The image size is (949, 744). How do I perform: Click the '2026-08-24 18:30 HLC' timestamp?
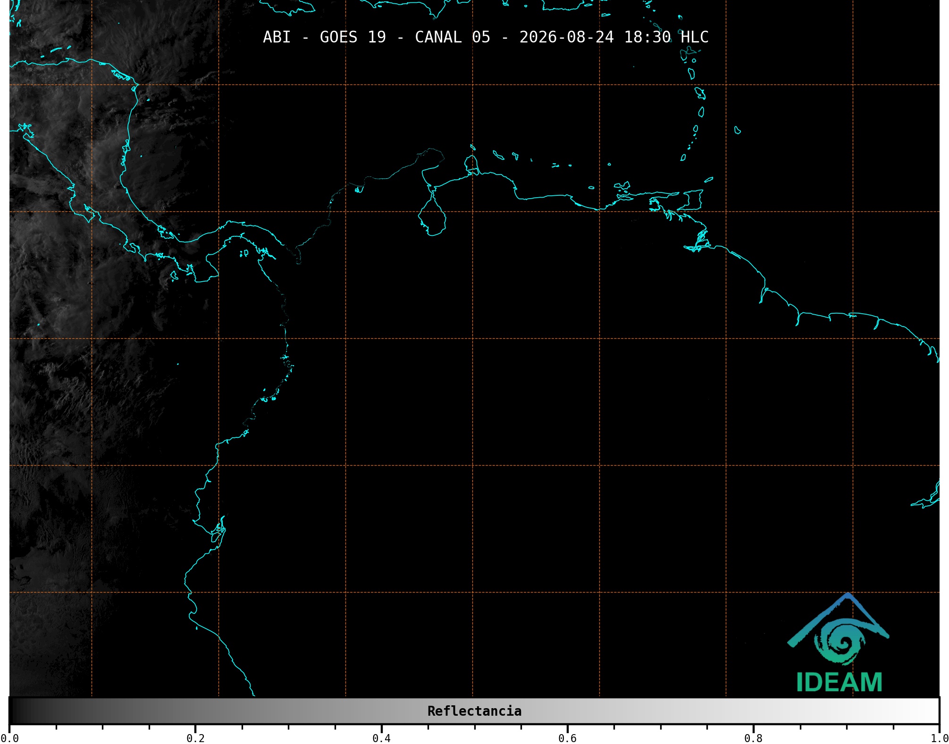pos(614,37)
